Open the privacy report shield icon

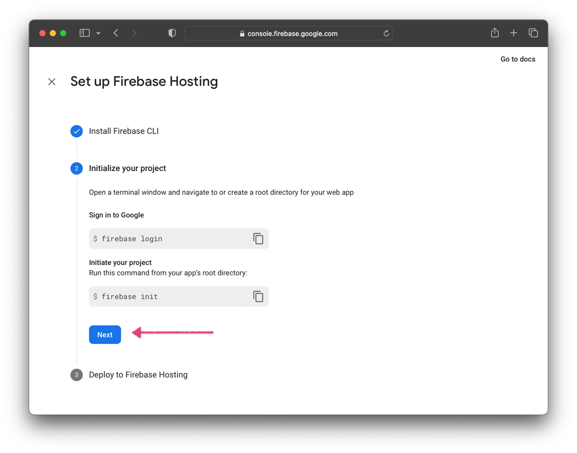(x=172, y=33)
